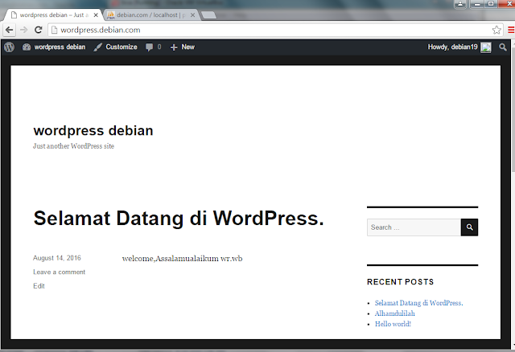Submit search with the black magnifier button
Viewport: 515px width, 352px height.
point(469,227)
